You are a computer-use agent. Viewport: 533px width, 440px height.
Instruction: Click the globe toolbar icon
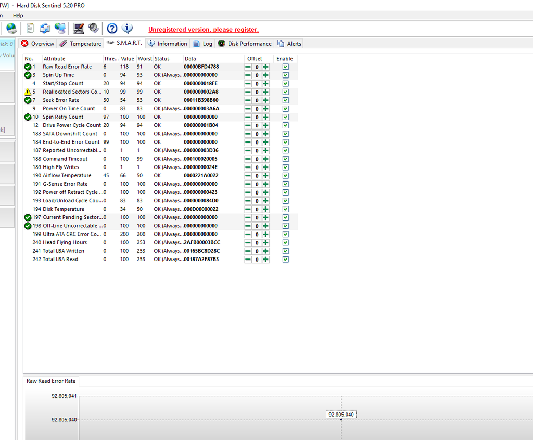click(x=11, y=29)
